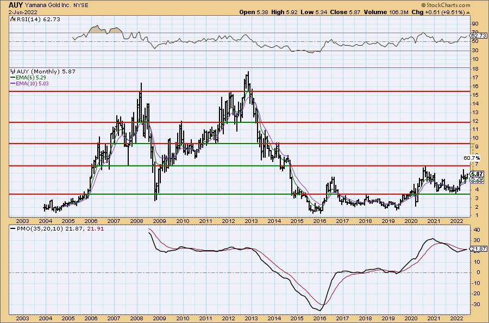
Task: Click the 2022 year label on bottom axis
Action: pos(457,318)
